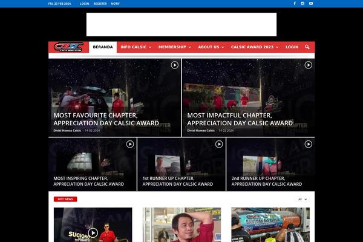Click Register link in top bar

(100, 4)
